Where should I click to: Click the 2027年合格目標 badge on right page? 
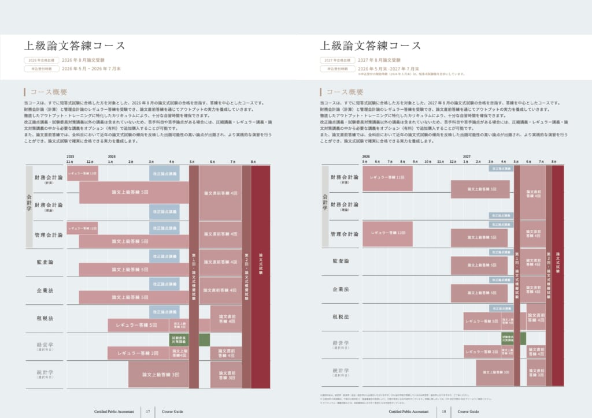pos(338,60)
